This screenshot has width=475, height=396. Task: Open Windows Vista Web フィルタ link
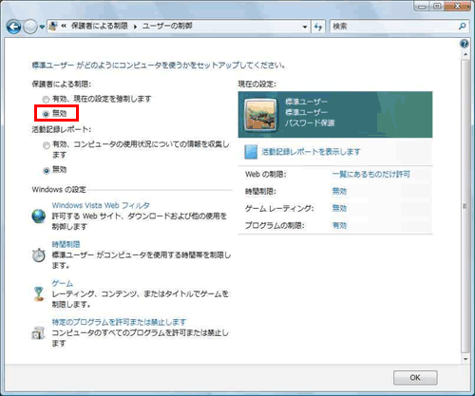[x=101, y=205]
